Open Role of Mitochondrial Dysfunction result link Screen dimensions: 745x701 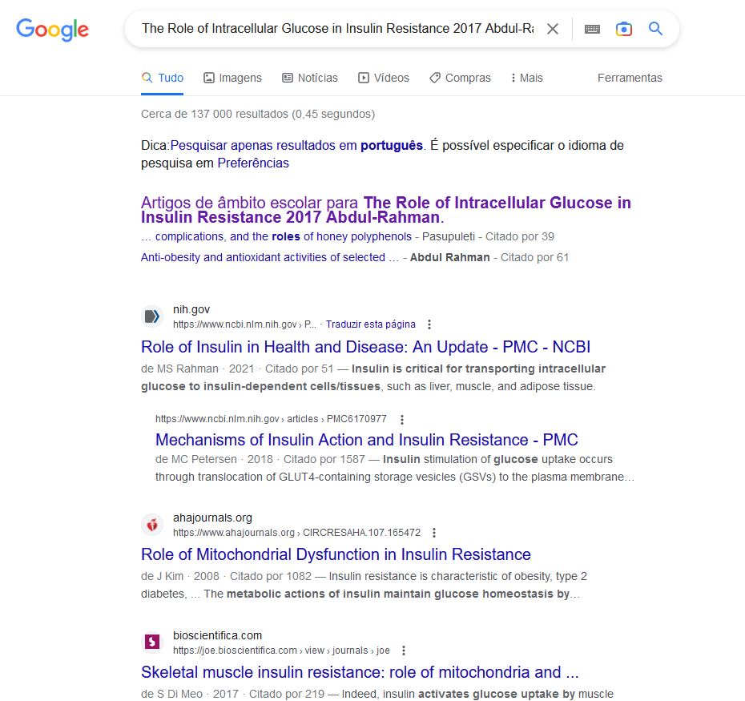pyautogui.click(x=336, y=554)
